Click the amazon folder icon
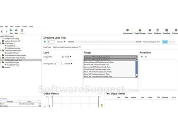The image size is (178, 133). 3,67
